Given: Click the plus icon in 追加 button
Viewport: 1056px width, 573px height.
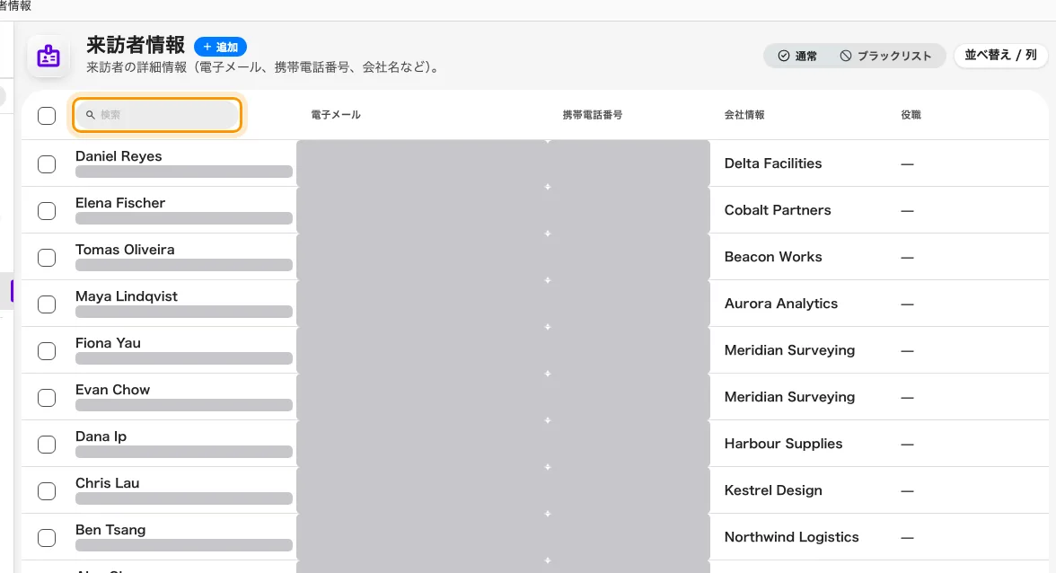Looking at the screenshot, I should click(x=207, y=47).
